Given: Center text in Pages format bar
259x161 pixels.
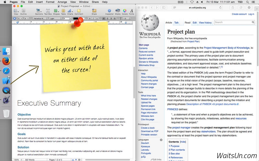Looking at the screenshot, I should [107, 19].
